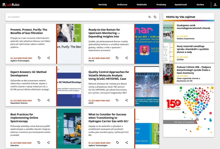
Task: Click the LabRulez logo in the header
Action: [11, 4]
